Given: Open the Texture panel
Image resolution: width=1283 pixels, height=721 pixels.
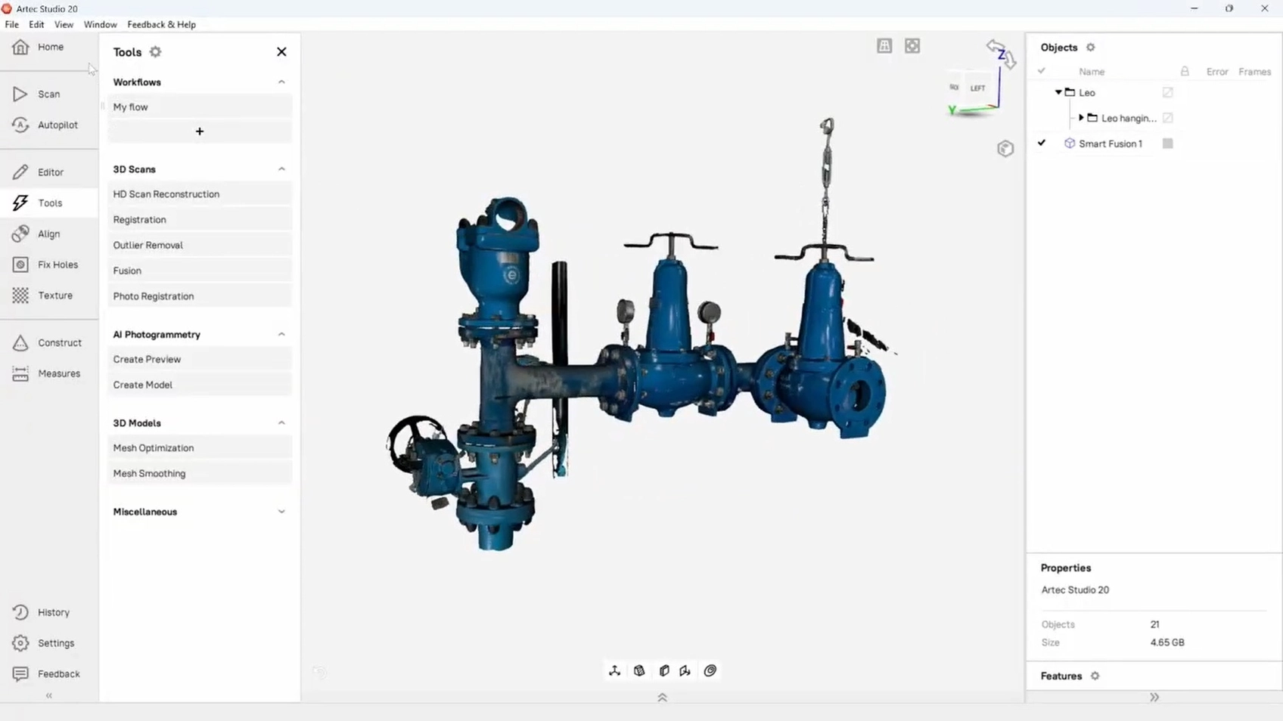Looking at the screenshot, I should [x=54, y=296].
